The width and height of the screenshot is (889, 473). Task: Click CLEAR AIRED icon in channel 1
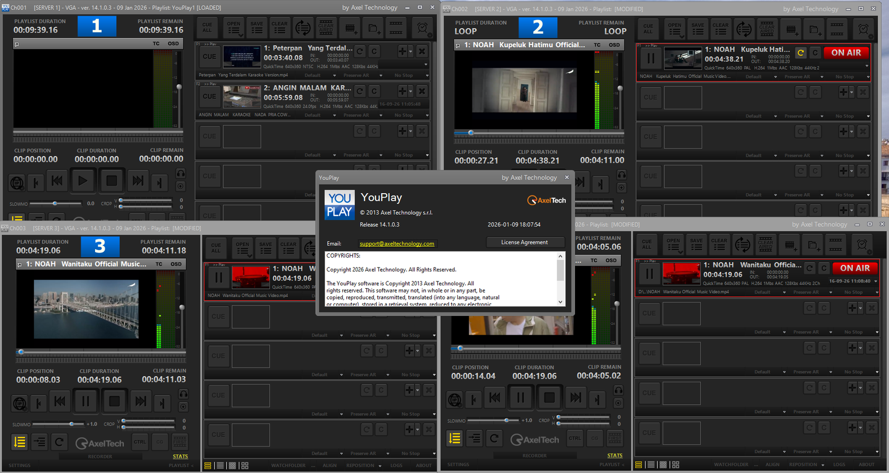point(326,27)
